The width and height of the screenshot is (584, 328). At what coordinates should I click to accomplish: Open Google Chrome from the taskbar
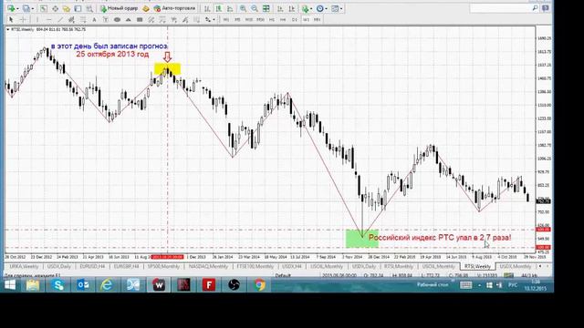coord(259,285)
